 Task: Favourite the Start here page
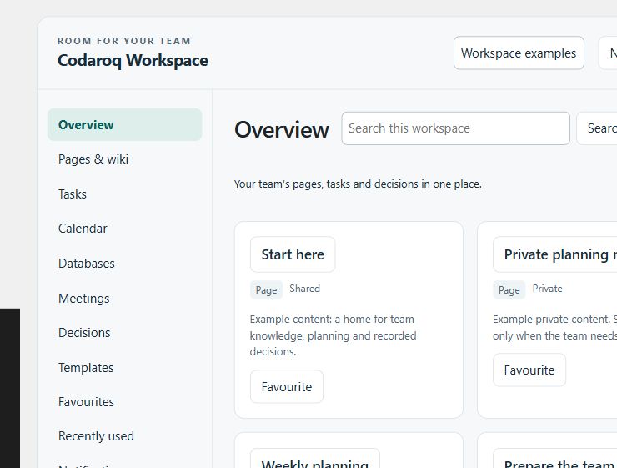pos(287,386)
